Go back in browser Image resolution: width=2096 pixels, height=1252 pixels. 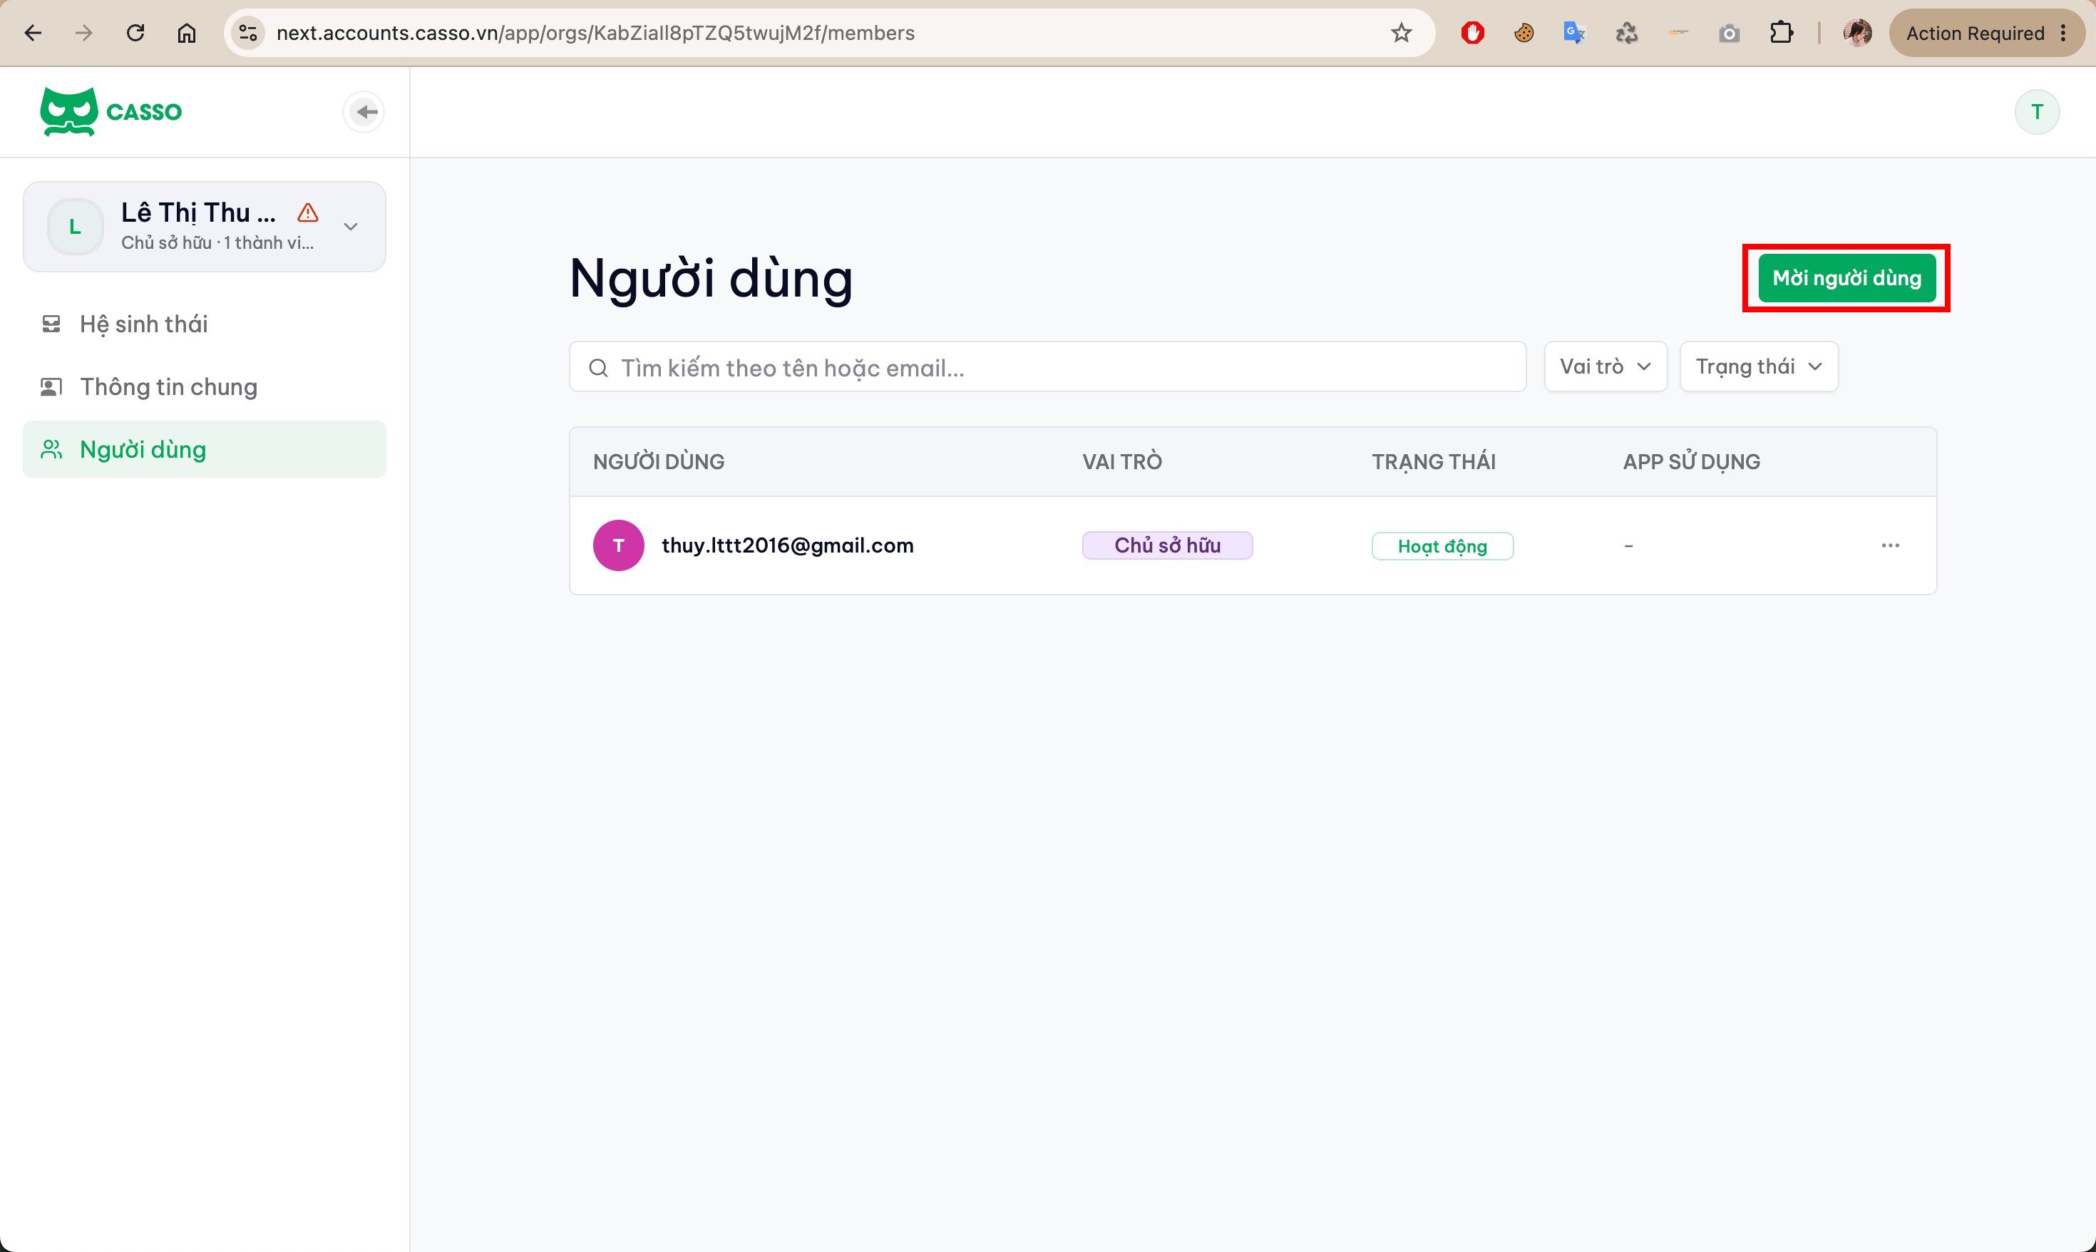click(x=33, y=33)
